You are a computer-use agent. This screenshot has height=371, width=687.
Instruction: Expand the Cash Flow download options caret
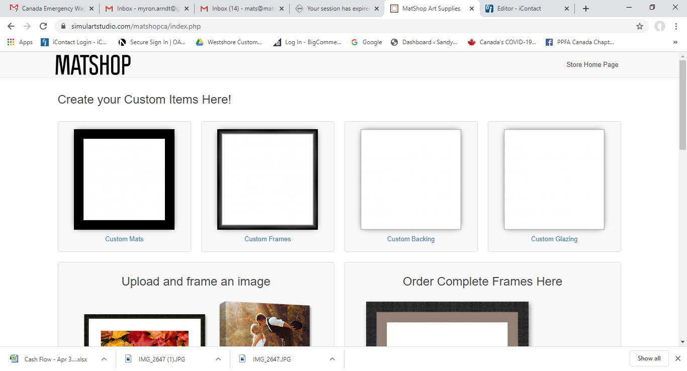tap(104, 359)
